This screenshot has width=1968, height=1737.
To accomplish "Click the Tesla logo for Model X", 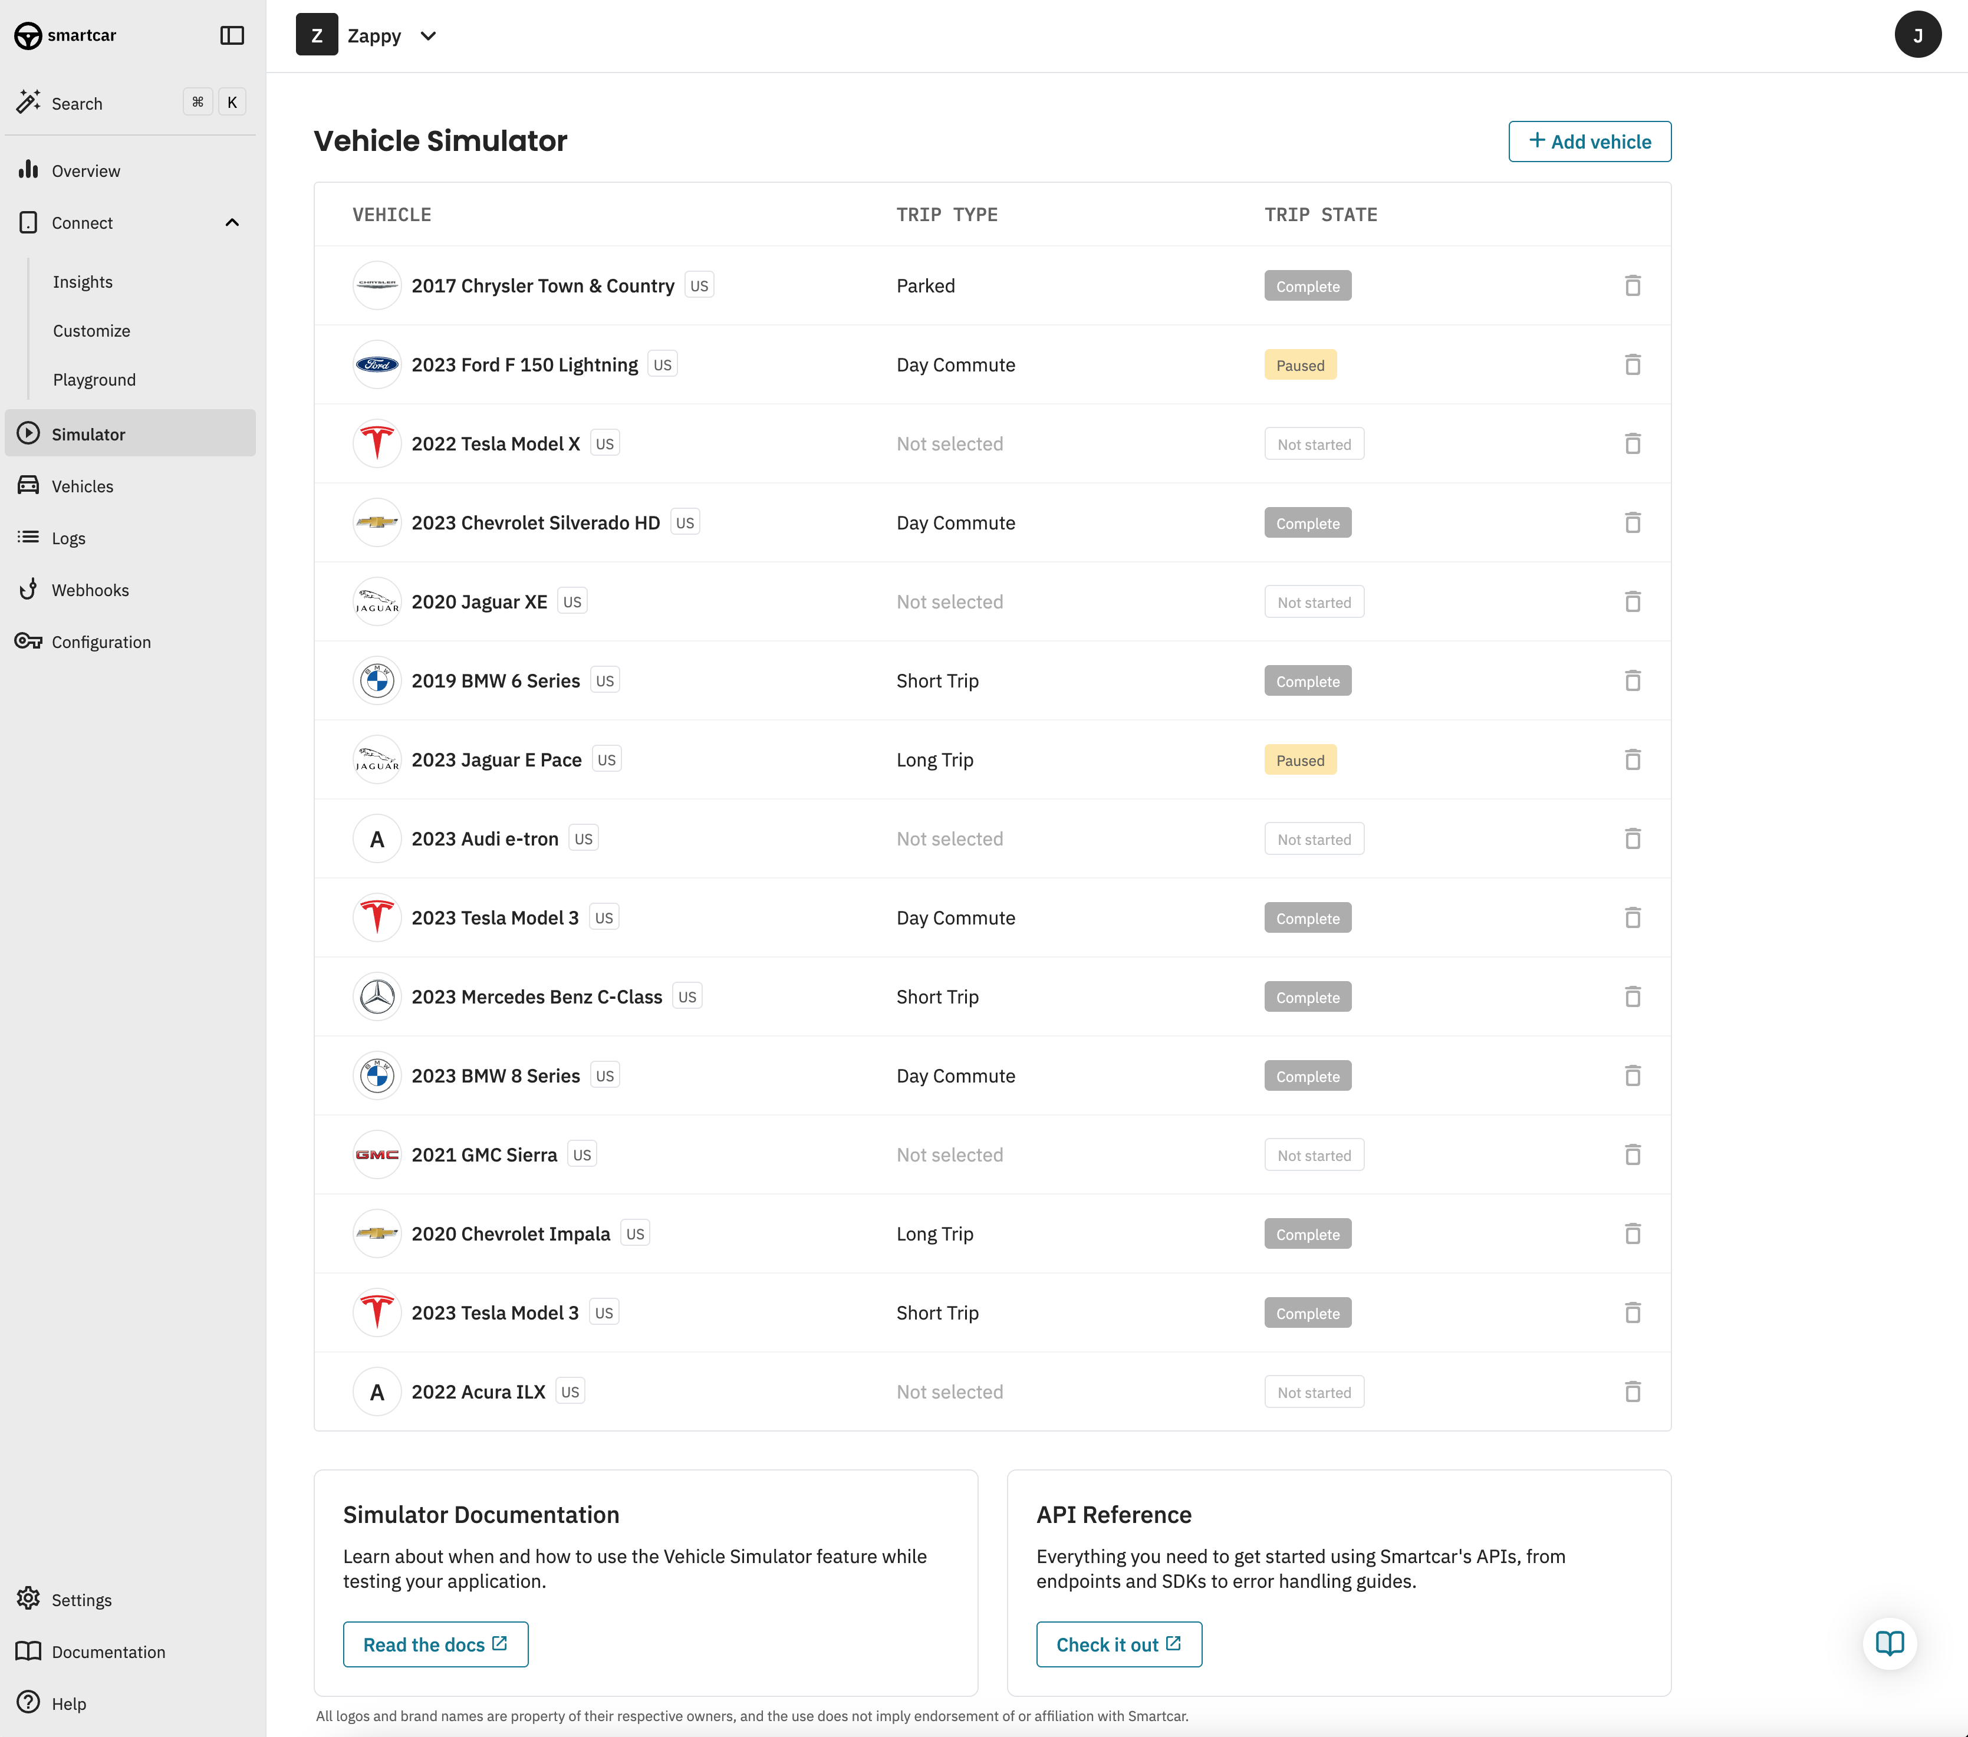I will (377, 444).
